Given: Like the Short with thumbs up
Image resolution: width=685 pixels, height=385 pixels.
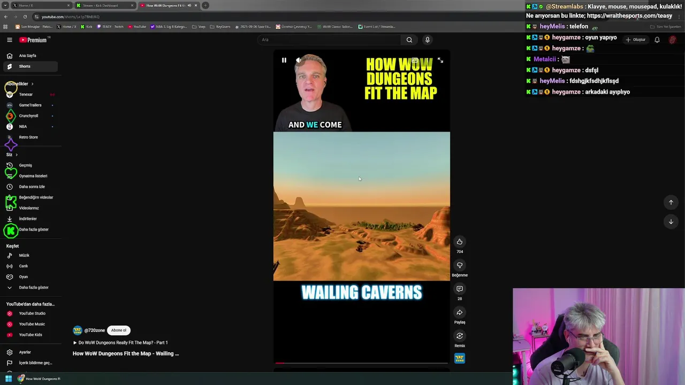Looking at the screenshot, I should (x=460, y=242).
